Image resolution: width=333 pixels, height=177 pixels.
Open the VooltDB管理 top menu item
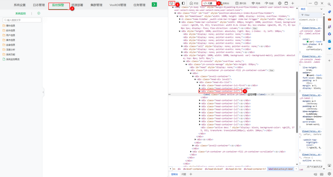click(x=118, y=5)
